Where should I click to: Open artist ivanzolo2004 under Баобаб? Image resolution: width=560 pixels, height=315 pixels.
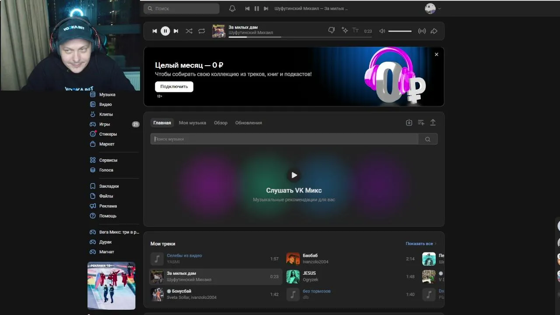click(x=315, y=262)
